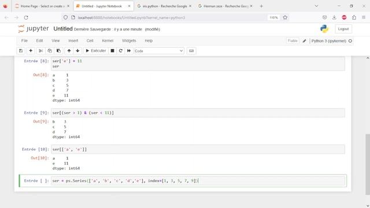The image size is (370, 208).
Task: Restart kernel and run all fast-forward icon
Action: coord(129,51)
